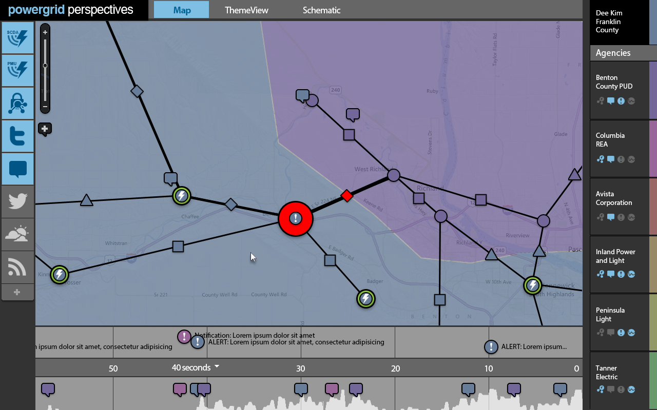Click timeline comment marker just left of 10

(x=468, y=389)
